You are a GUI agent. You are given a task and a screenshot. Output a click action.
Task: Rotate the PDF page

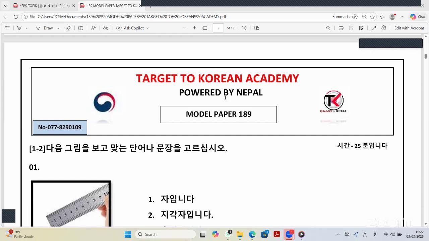coord(244,28)
